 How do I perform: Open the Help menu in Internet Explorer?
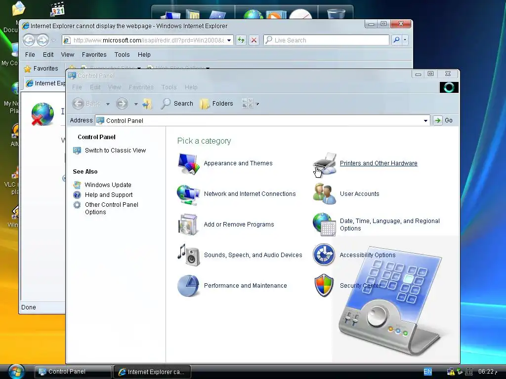pos(144,55)
